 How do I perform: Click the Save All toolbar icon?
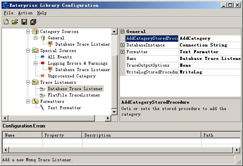pos(33,21)
